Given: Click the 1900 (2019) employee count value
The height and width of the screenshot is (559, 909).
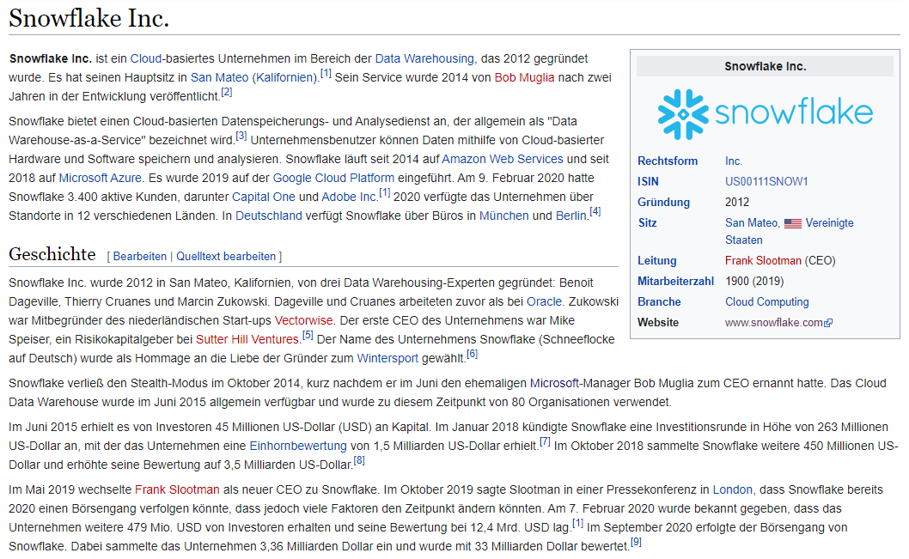Looking at the screenshot, I should tap(754, 282).
